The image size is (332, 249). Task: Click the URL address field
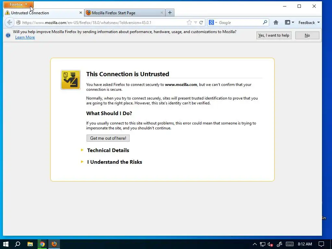click(104, 22)
